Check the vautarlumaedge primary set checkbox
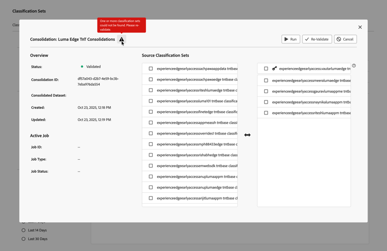The height and width of the screenshot is (251, 387). pos(266,69)
